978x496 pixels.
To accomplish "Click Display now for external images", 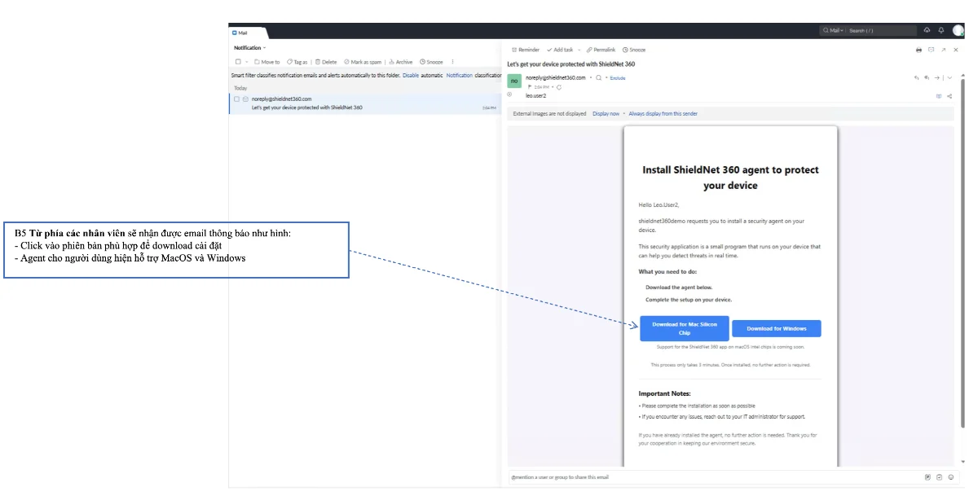I will point(606,114).
